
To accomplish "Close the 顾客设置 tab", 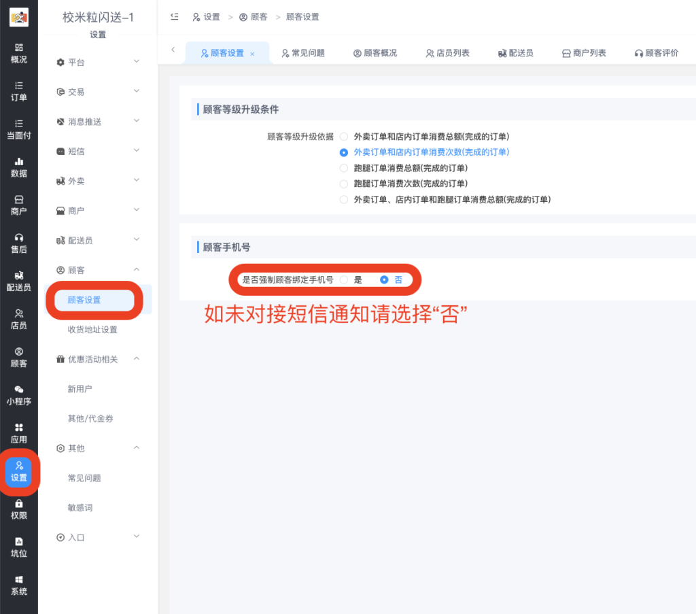I will [x=254, y=52].
